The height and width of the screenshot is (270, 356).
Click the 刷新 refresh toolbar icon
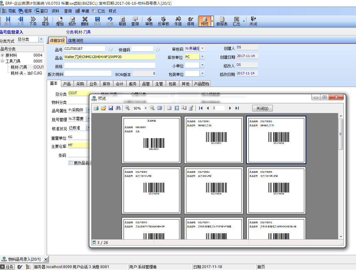[123, 21]
